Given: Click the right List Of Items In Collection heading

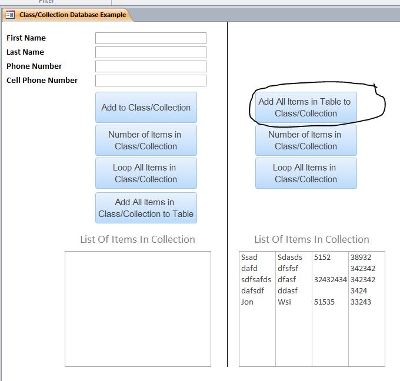Looking at the screenshot, I should click(x=312, y=239).
